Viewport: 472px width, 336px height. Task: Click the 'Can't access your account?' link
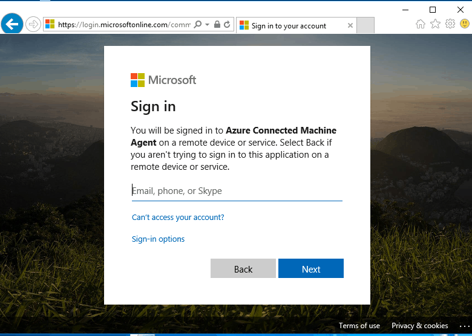(x=178, y=218)
